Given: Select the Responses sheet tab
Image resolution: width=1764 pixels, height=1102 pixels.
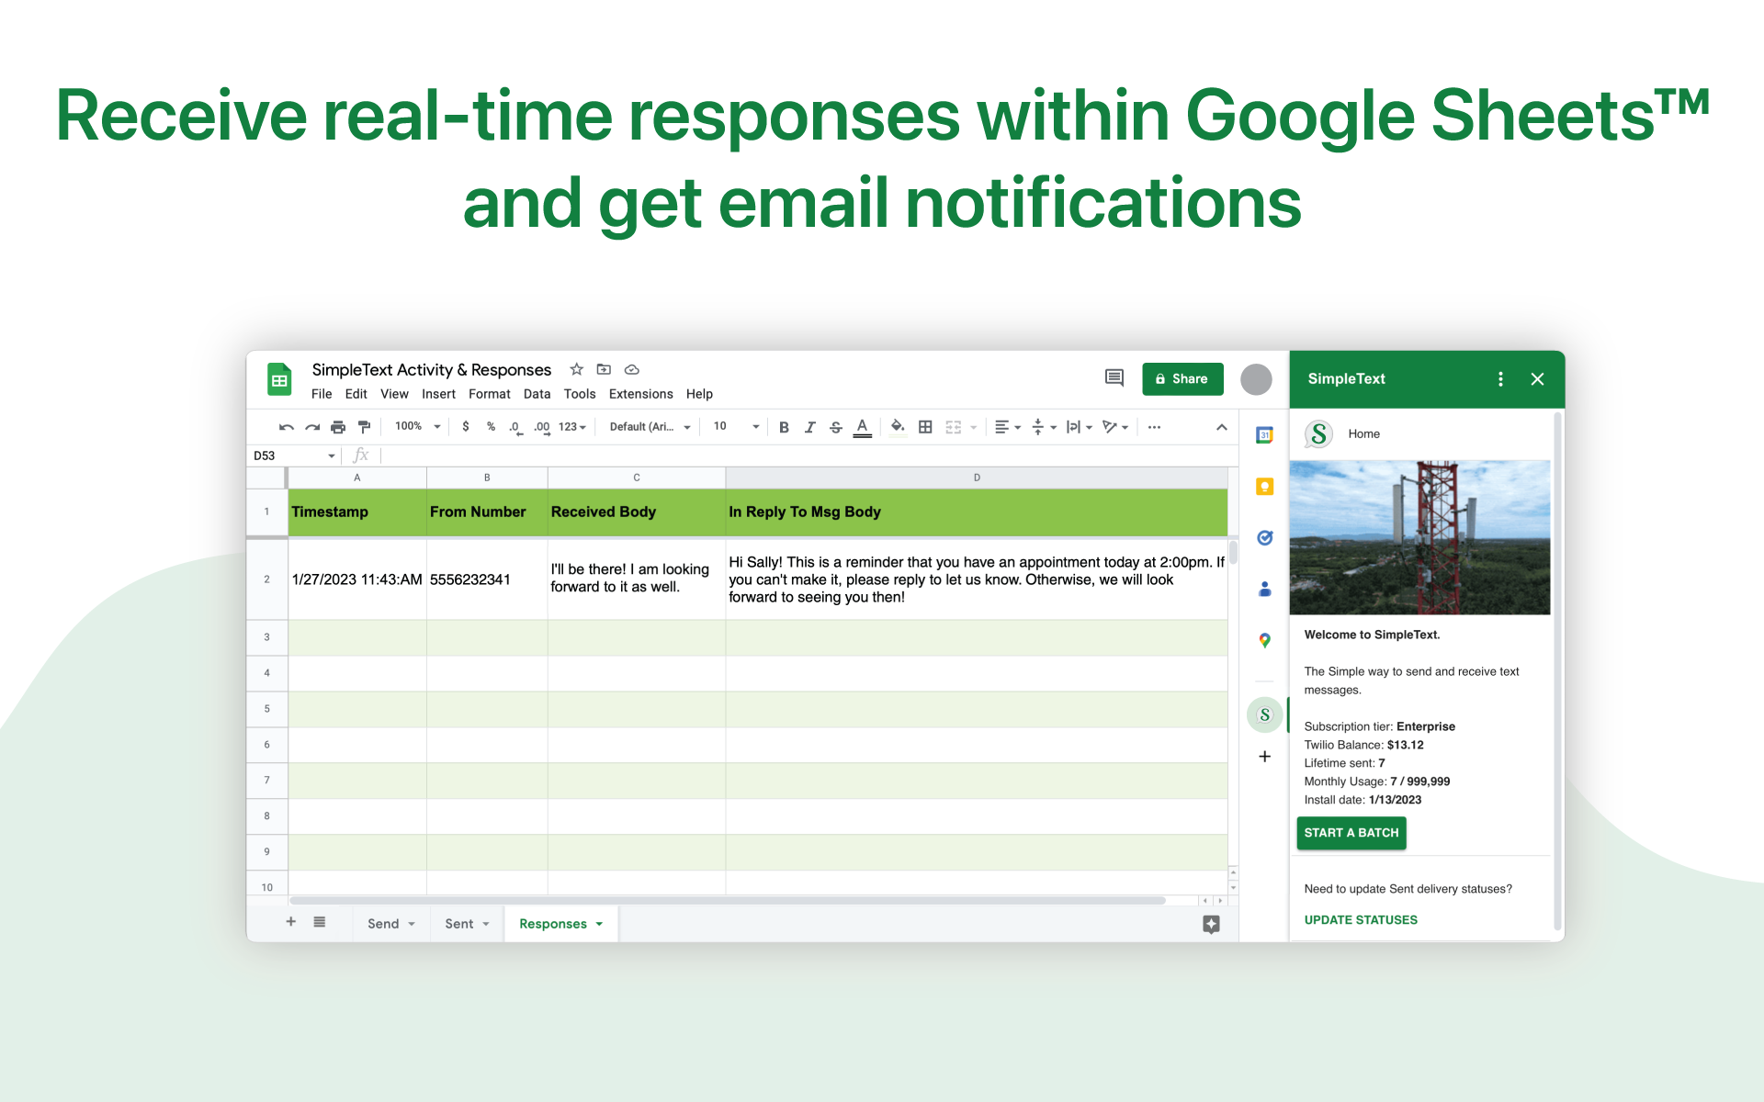Looking at the screenshot, I should 560,924.
